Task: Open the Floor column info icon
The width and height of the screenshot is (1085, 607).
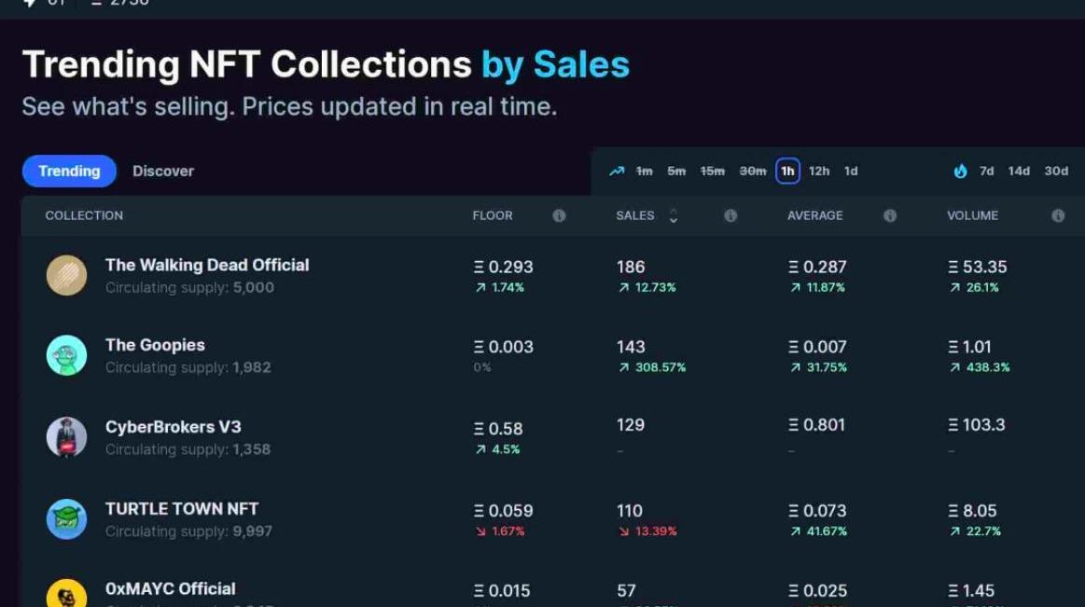Action: point(559,215)
